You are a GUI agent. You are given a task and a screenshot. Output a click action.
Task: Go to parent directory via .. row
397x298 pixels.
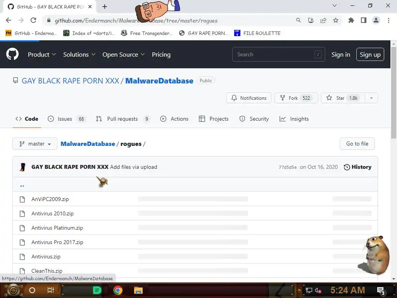pos(22,186)
